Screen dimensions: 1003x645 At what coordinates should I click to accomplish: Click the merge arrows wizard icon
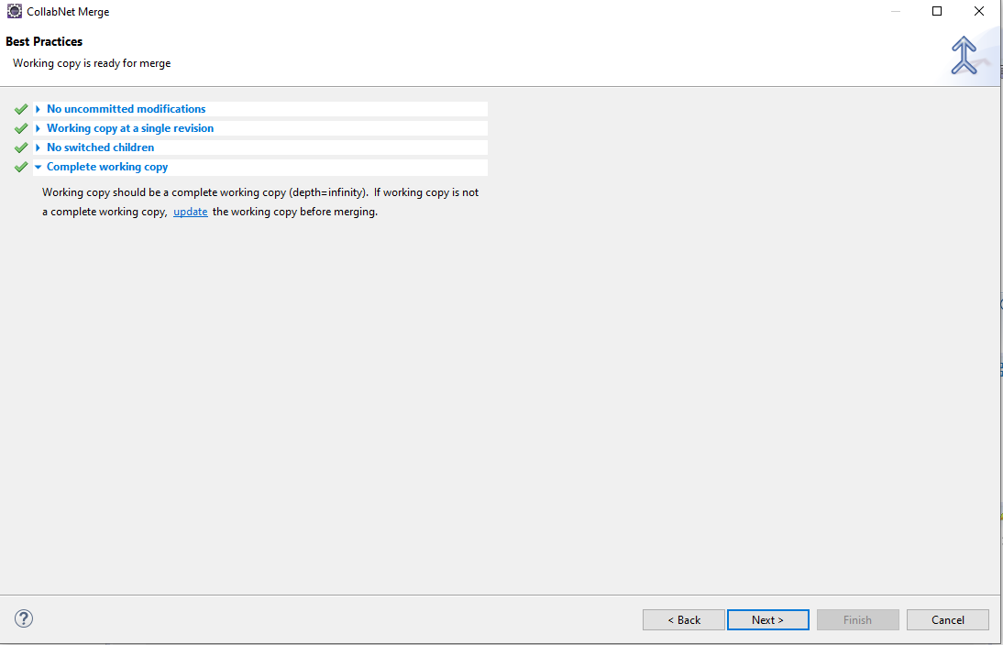click(x=964, y=56)
